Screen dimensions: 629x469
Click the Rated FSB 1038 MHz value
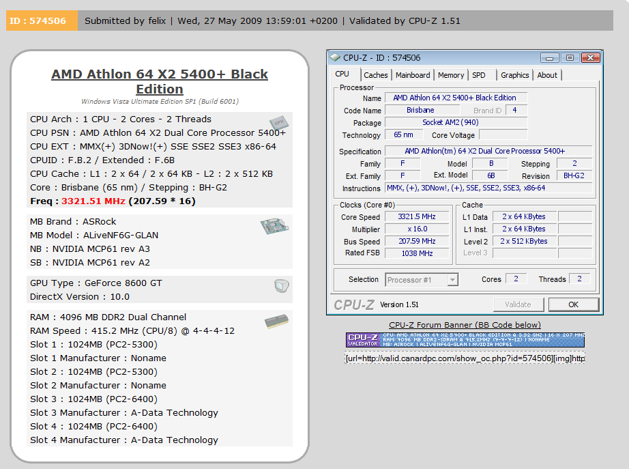pos(417,253)
